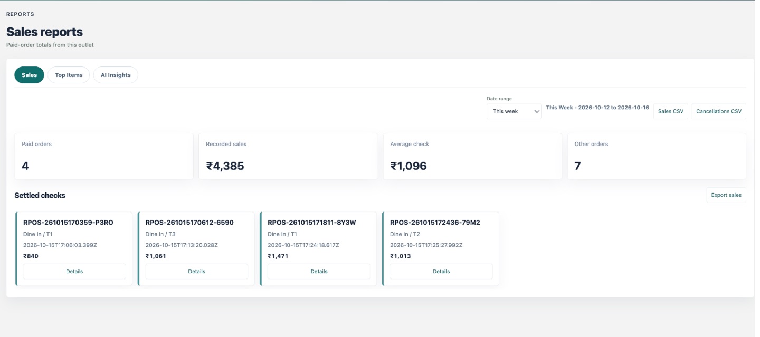Click check title RPOS-261015170612-6590
Viewport: 760px width, 337px height.
[x=189, y=223]
